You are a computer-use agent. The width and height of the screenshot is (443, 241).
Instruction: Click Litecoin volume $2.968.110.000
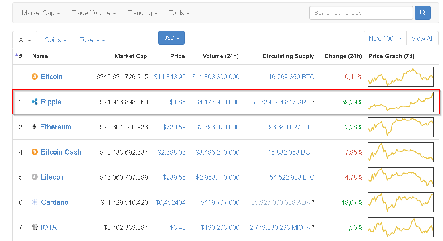coord(218,178)
